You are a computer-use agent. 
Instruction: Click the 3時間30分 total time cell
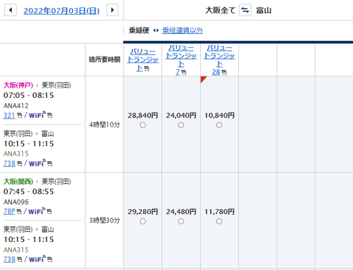coord(104,221)
